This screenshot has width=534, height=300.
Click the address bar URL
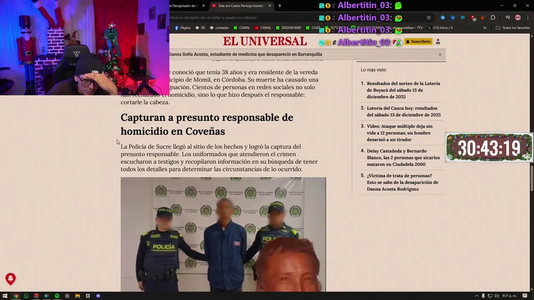tap(213, 17)
